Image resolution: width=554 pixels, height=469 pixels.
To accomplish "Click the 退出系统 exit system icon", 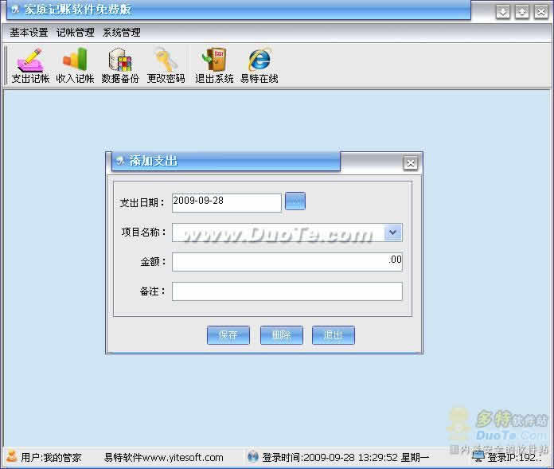I will [x=214, y=65].
